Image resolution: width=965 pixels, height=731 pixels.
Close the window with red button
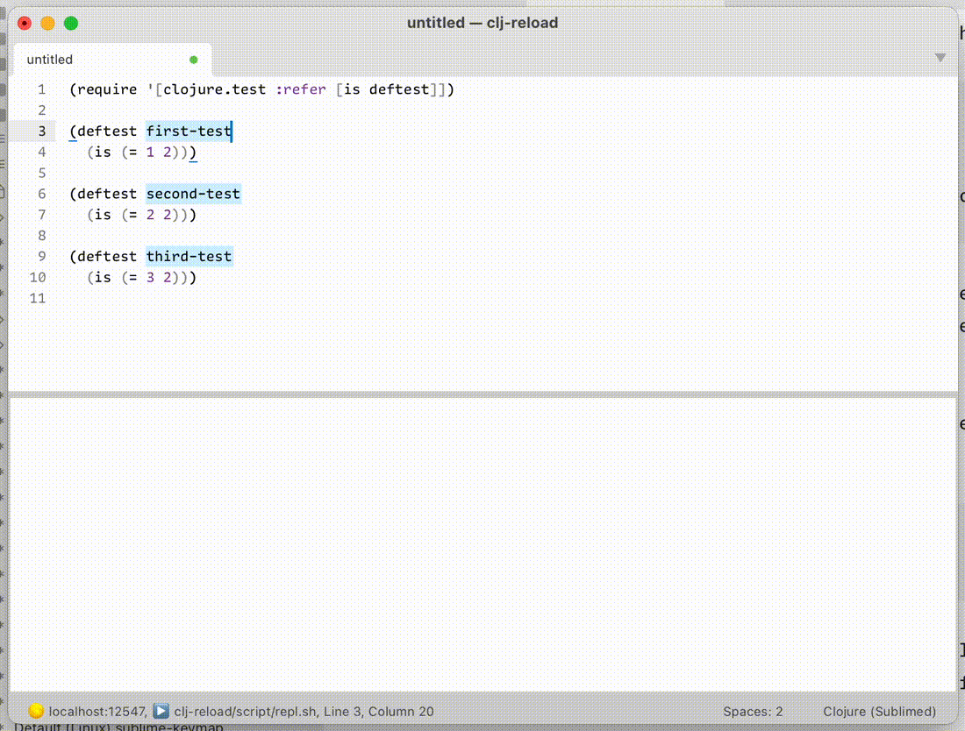25,24
